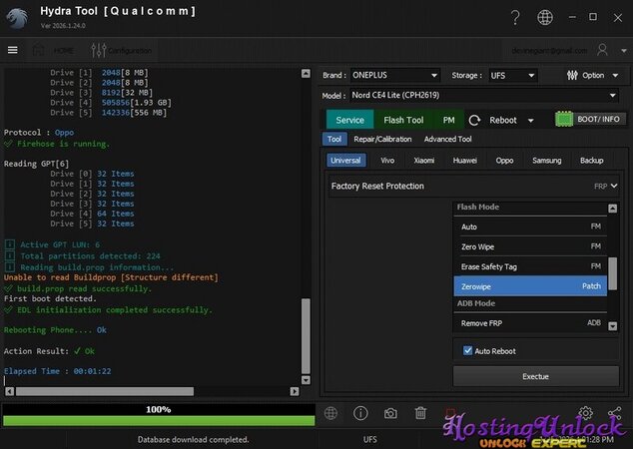Viewport: 633px width, 449px height.
Task: Take a screenshot with the camera icon
Action: pyautogui.click(x=390, y=413)
